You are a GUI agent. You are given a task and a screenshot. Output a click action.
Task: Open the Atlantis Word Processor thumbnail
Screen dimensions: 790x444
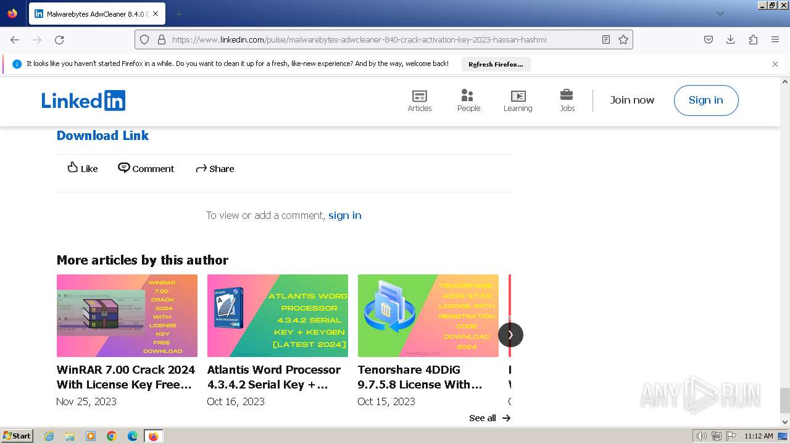point(278,316)
